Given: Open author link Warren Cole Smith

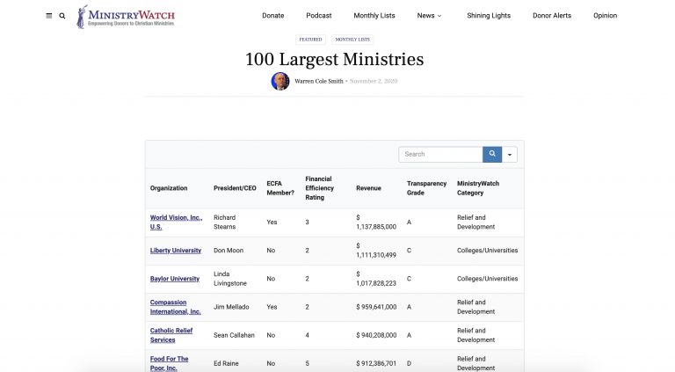Looking at the screenshot, I should click(x=319, y=81).
